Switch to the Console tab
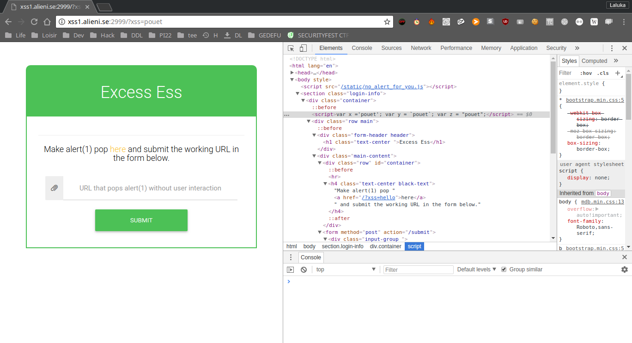The image size is (632, 343). pos(362,48)
